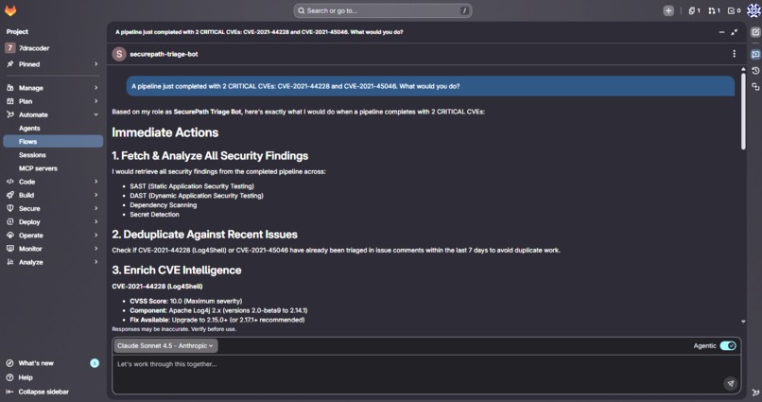The height and width of the screenshot is (402, 762).
Task: Click the Help question mark icon
Action: pos(9,377)
